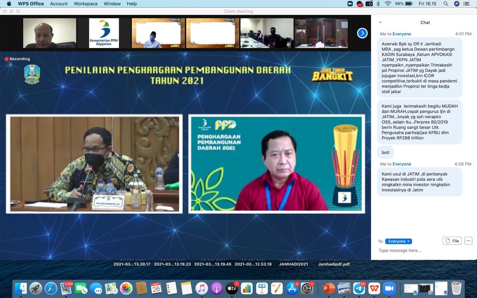
Task: Open the Wi-Fi menu bar icon
Action: [x=388, y=4]
